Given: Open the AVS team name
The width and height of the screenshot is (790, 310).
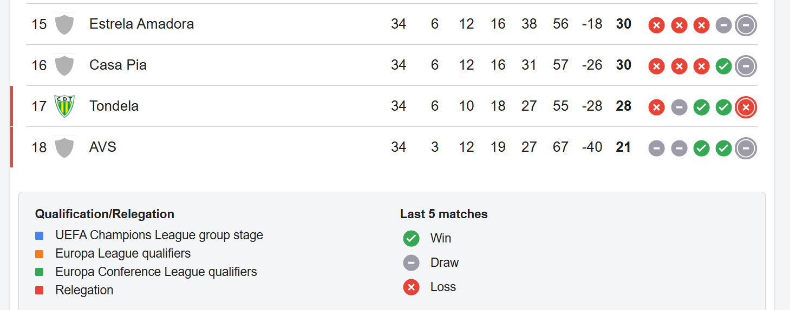Looking at the screenshot, I should (103, 147).
